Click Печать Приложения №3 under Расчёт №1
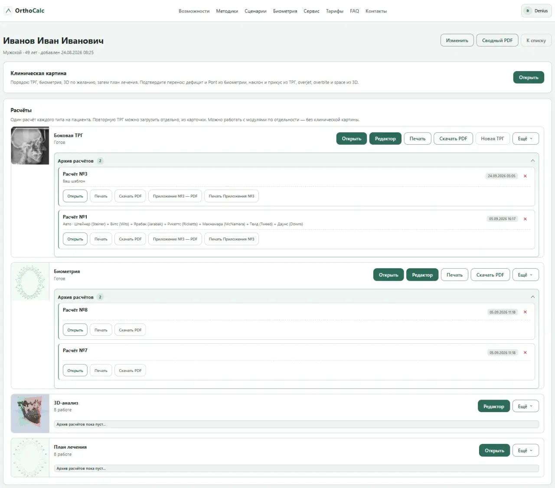This screenshot has height=488, width=555. 232,239
